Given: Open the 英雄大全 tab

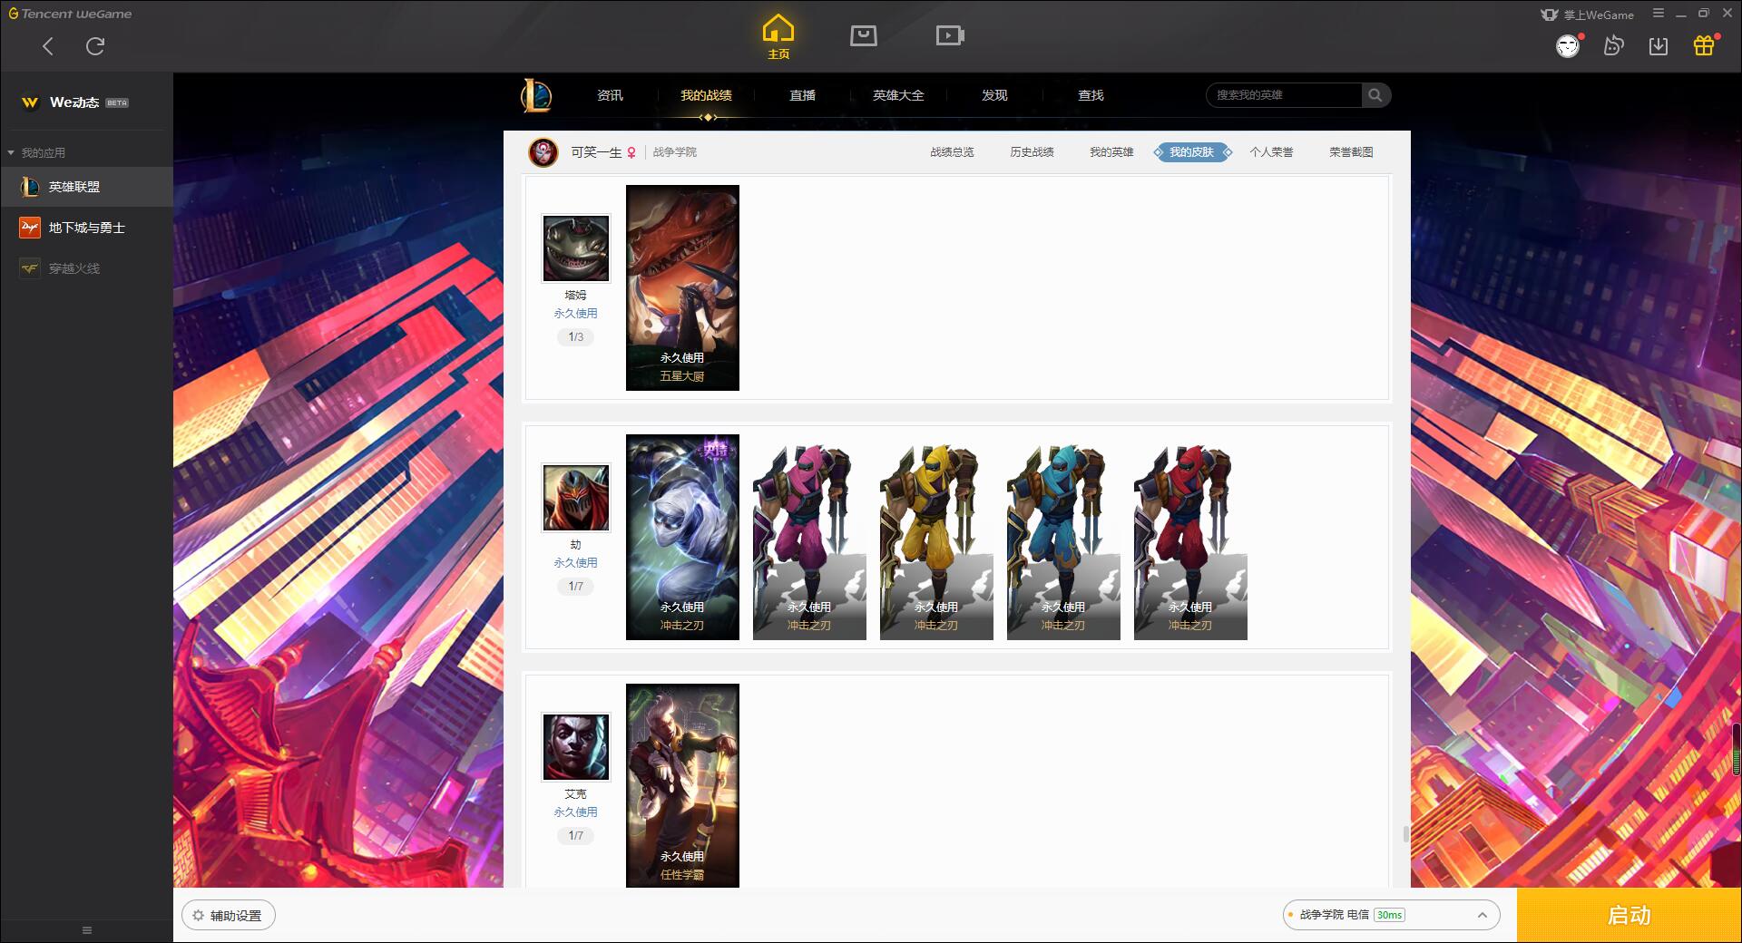Looking at the screenshot, I should [898, 95].
